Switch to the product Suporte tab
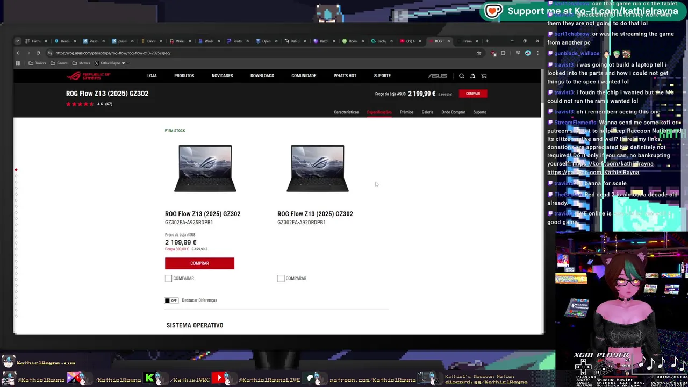 click(x=480, y=112)
